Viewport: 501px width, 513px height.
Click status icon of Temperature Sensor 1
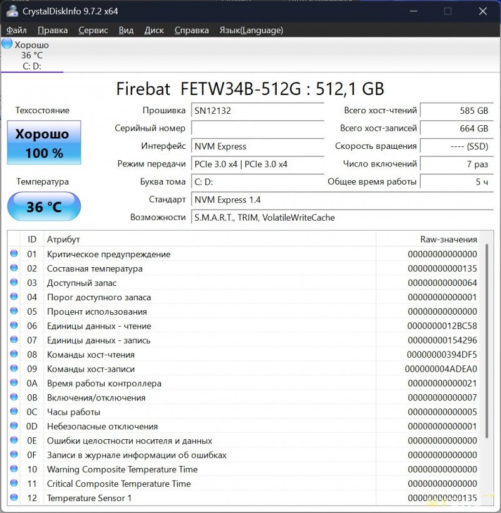tap(14, 498)
